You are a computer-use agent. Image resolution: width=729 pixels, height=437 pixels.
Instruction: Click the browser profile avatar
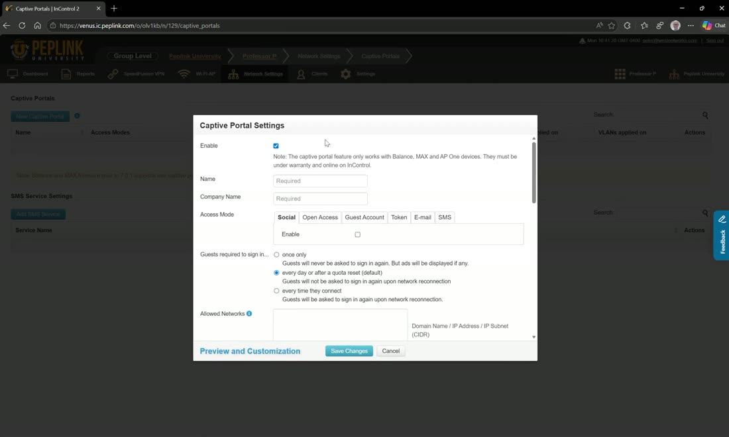point(675,26)
